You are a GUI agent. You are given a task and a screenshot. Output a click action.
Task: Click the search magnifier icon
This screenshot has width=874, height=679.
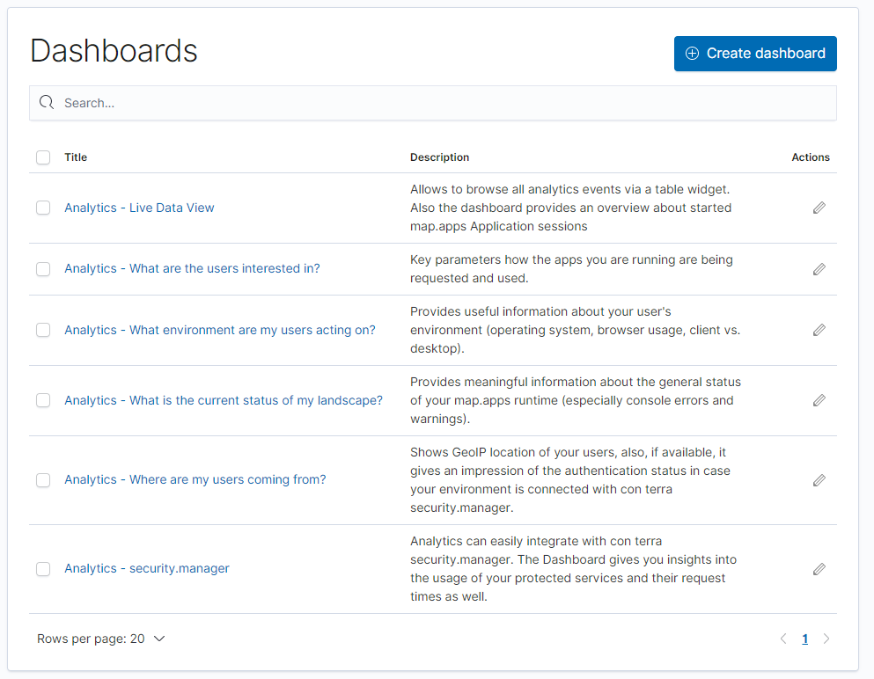pyautogui.click(x=46, y=102)
